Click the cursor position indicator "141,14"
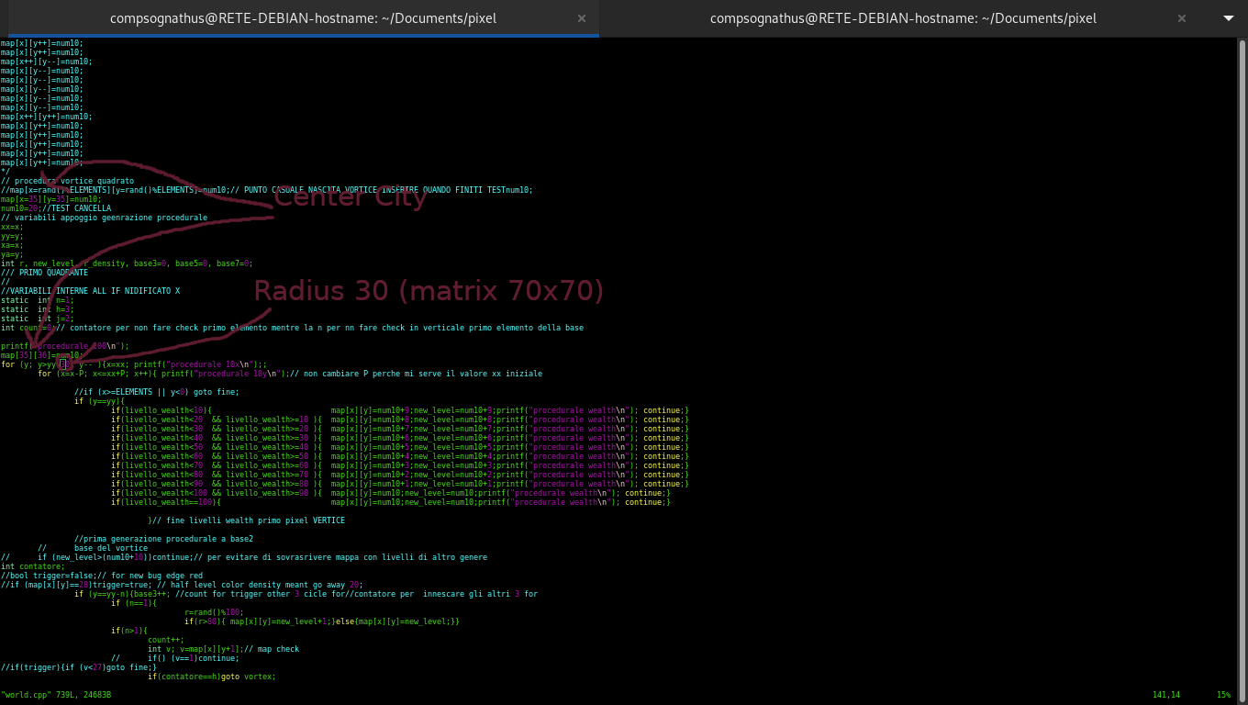 coord(1166,695)
